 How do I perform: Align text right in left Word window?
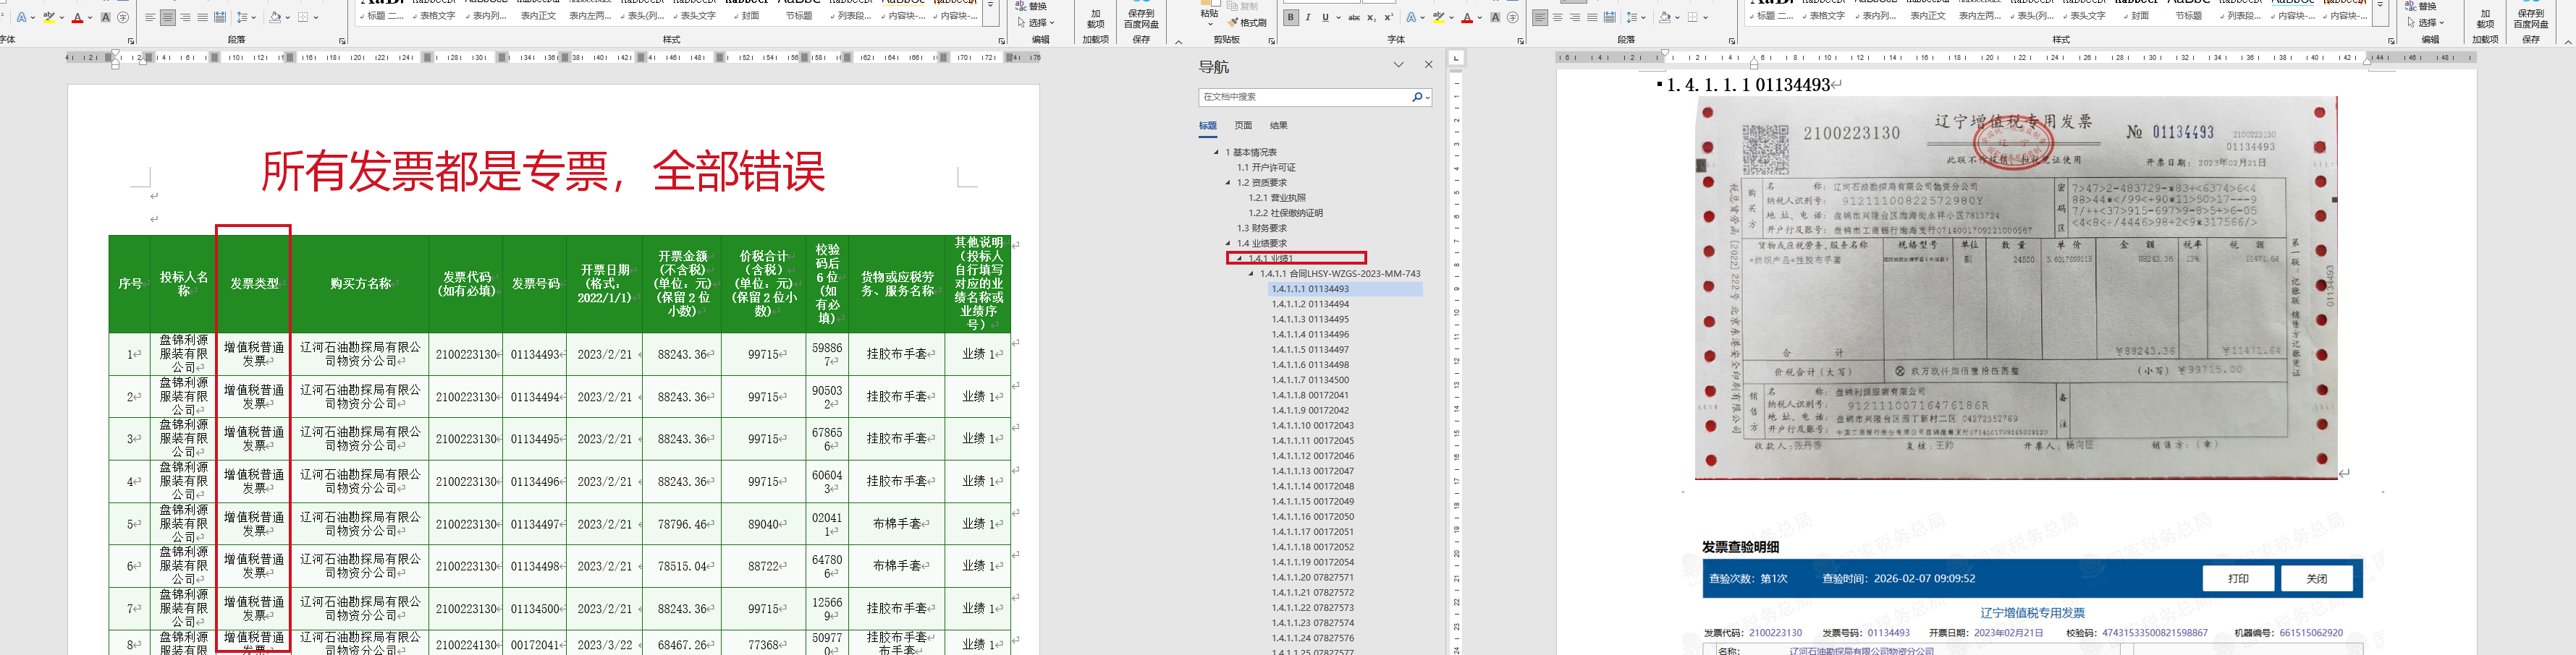[185, 18]
